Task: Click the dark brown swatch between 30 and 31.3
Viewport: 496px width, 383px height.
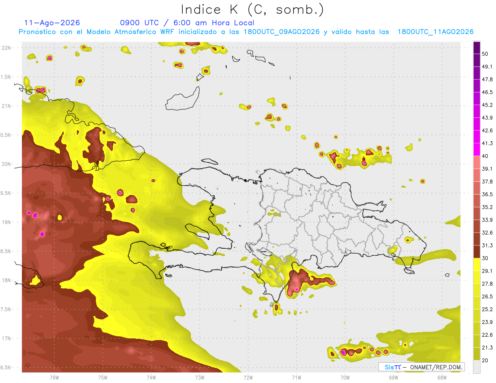Action: pyautogui.click(x=477, y=252)
